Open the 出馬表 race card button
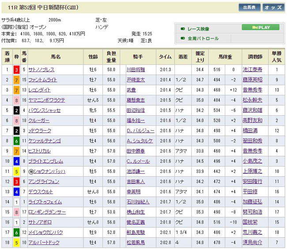 [x=249, y=8]
